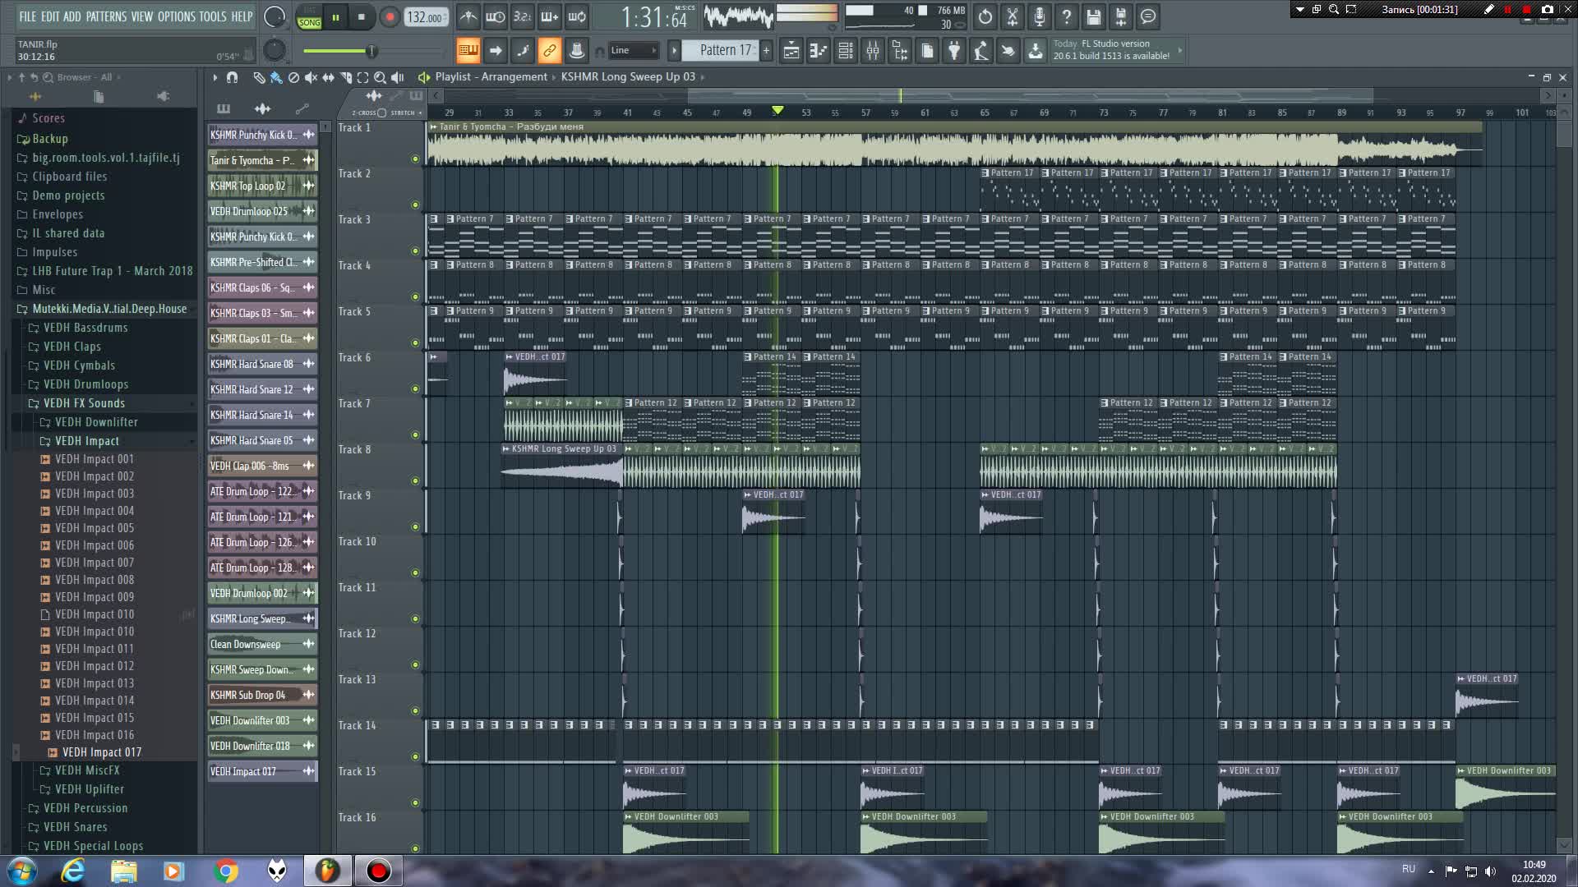Open the Playlist view button
The image size is (1578, 887).
(x=791, y=51)
